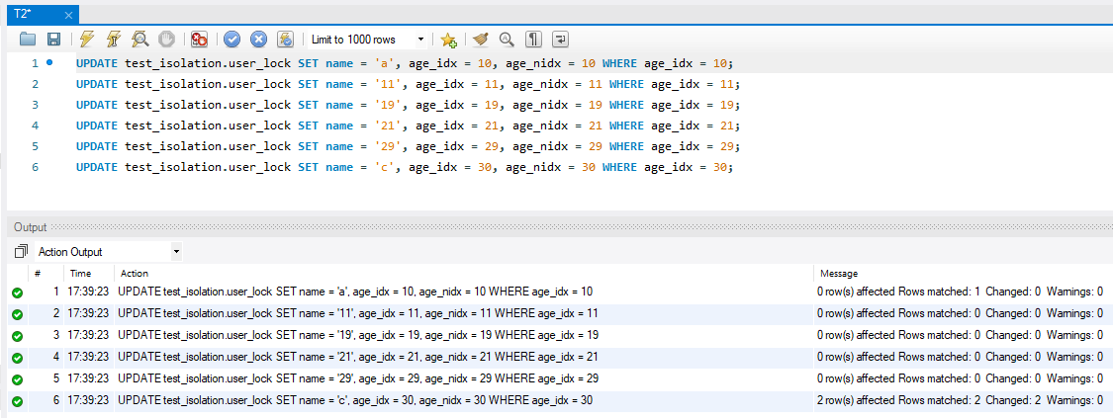Click the Action column header

coord(135,273)
